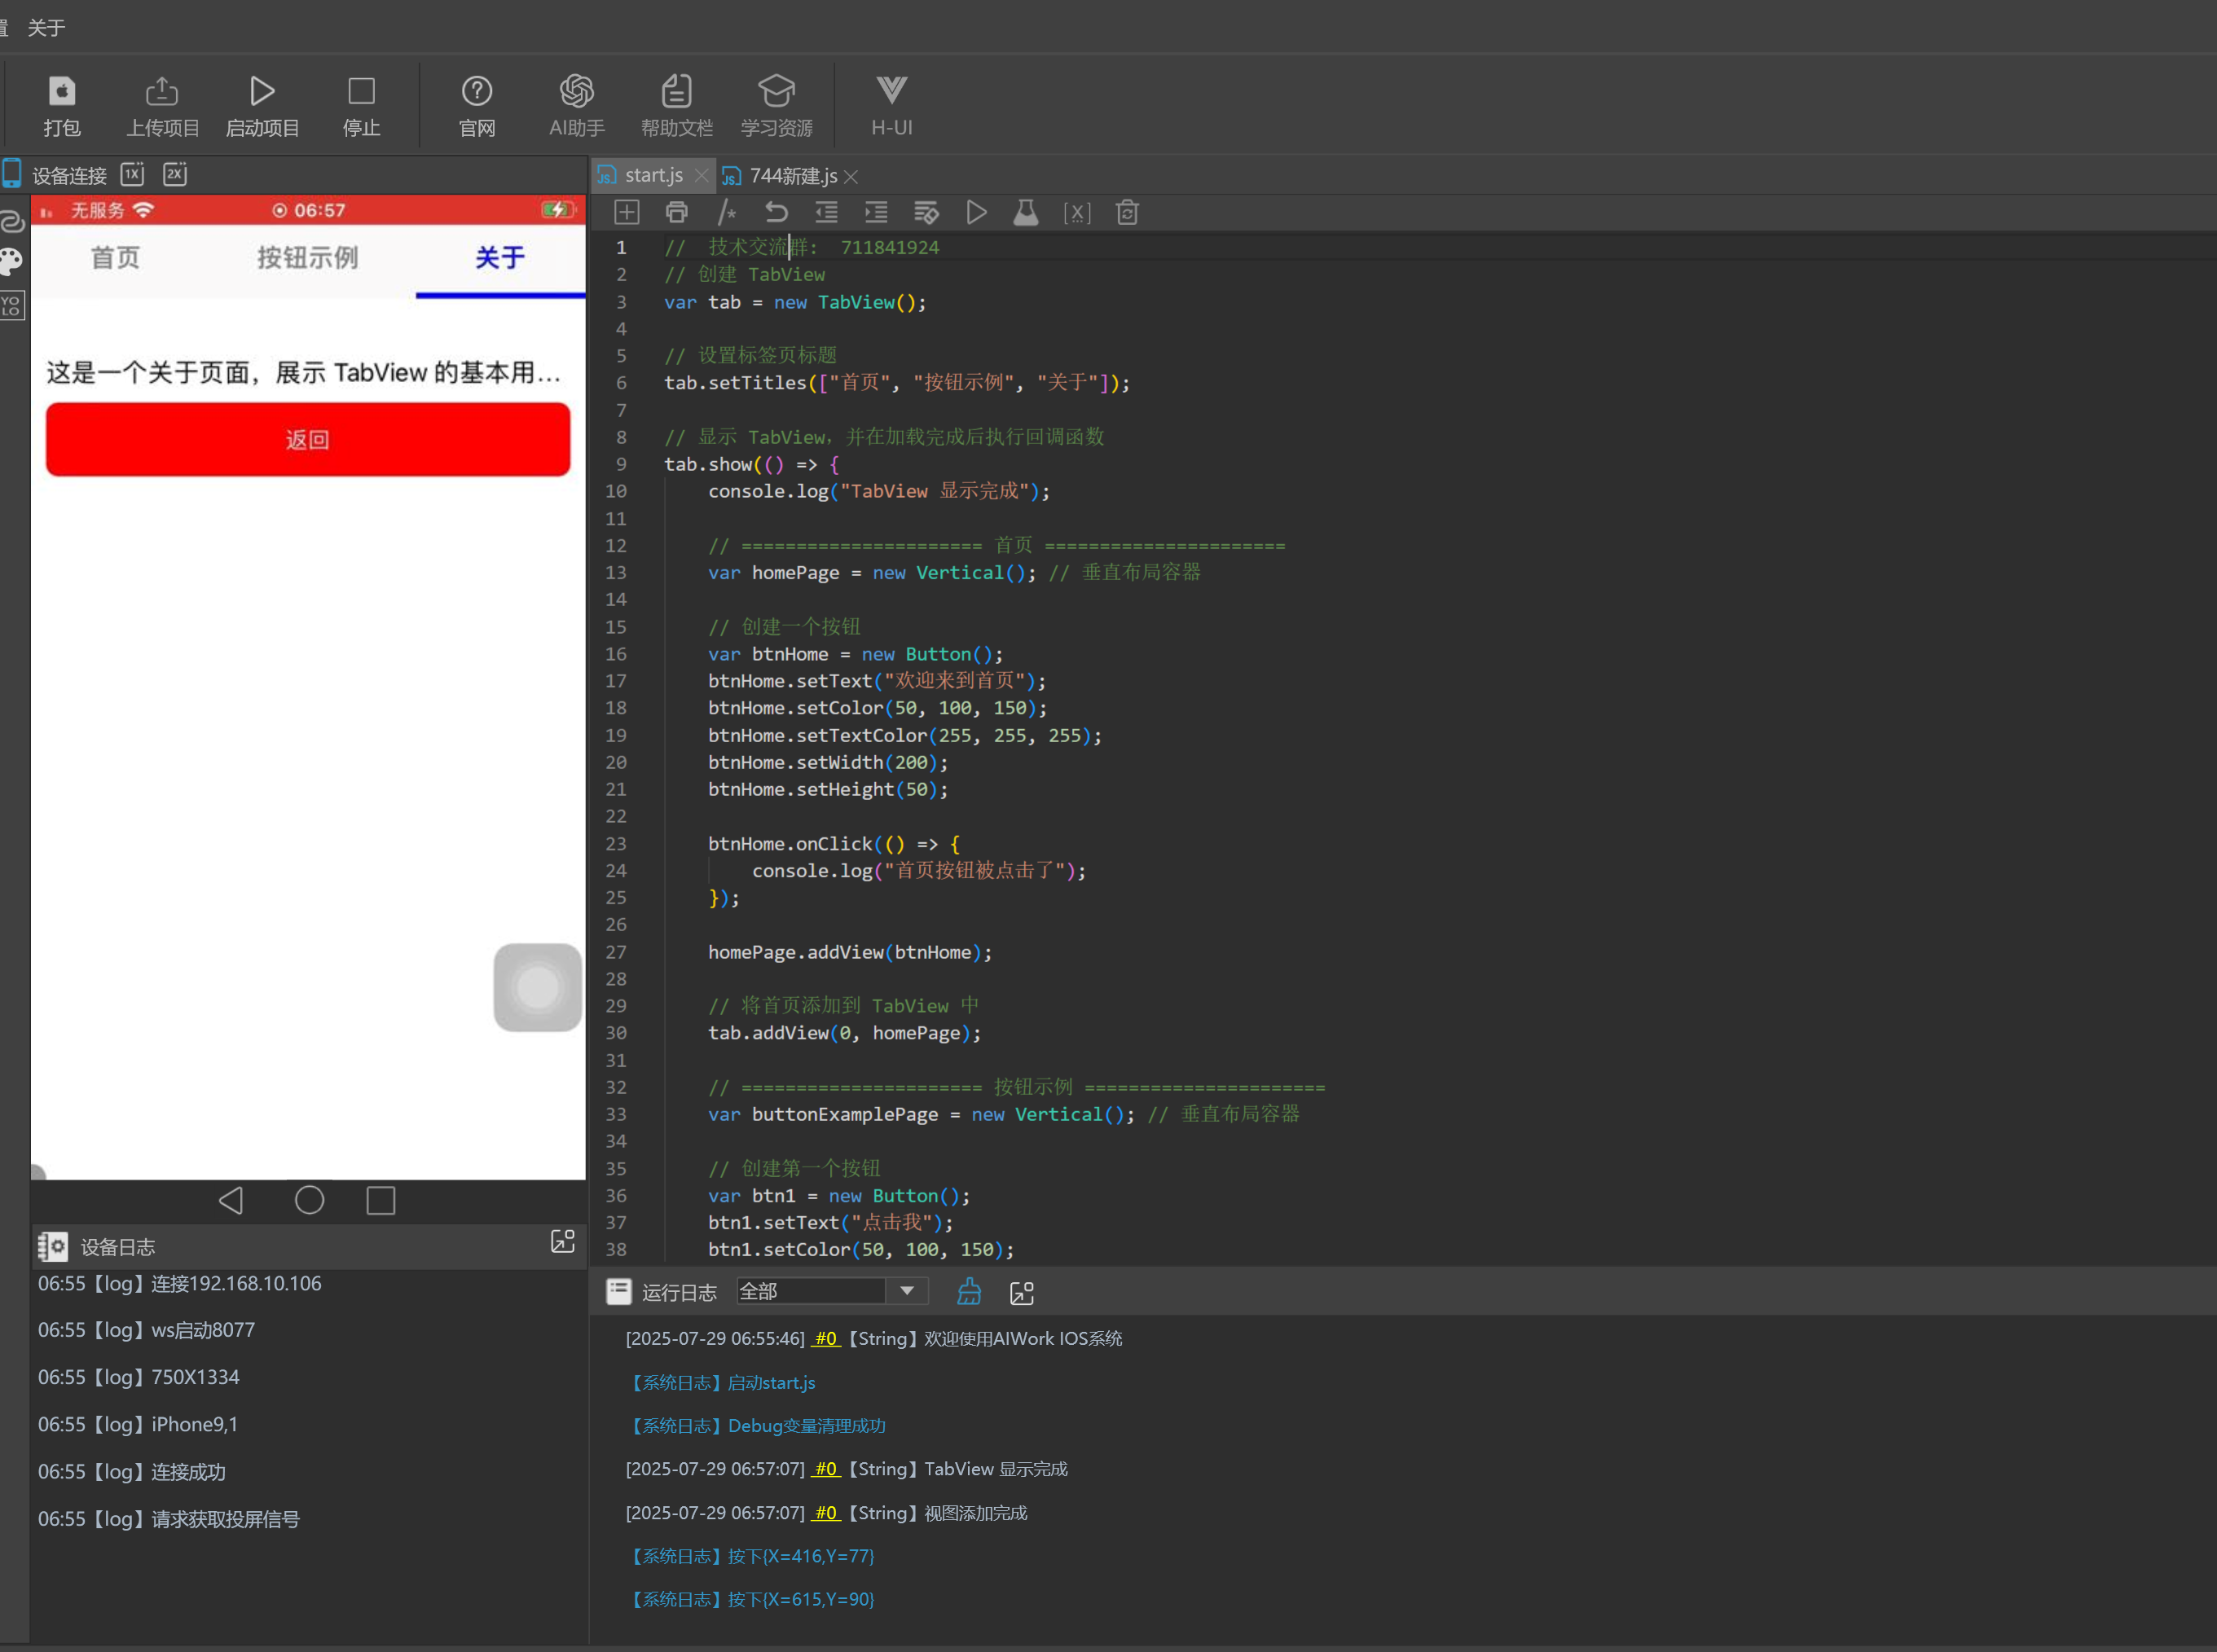Start the project with 启动项目
This screenshot has width=2217, height=1652.
(262, 105)
